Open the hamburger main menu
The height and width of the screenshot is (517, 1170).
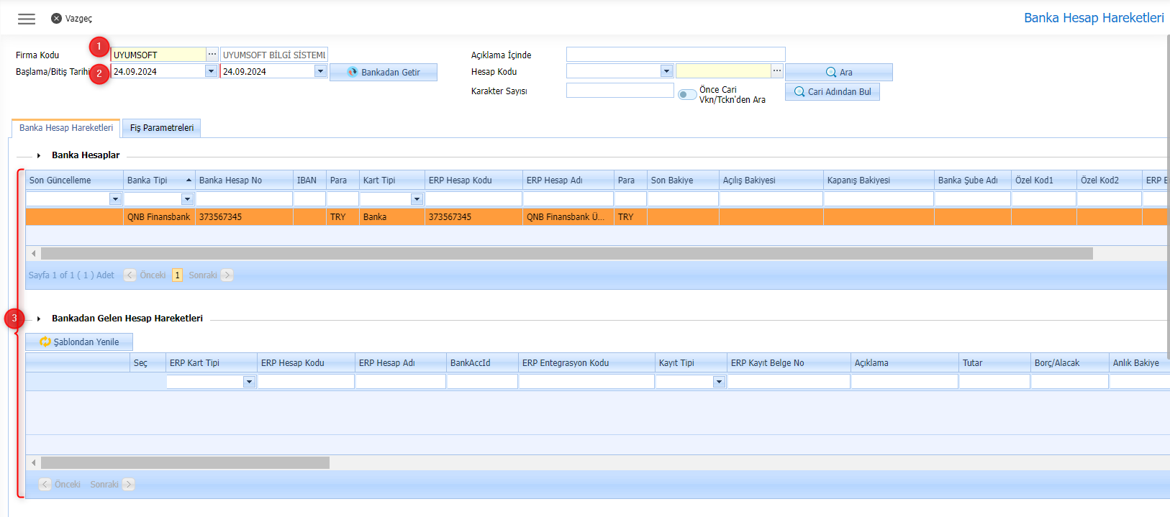point(27,19)
